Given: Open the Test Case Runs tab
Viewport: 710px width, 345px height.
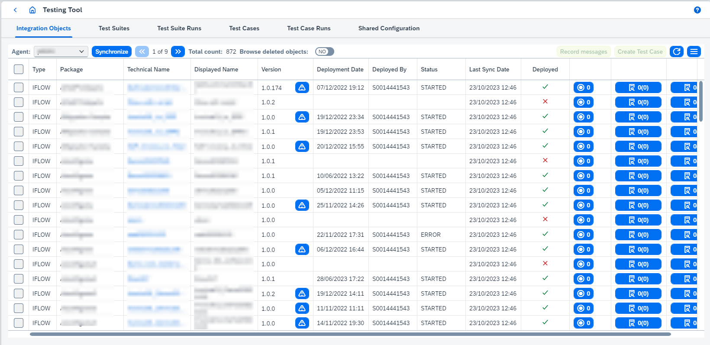Looking at the screenshot, I should coord(309,28).
